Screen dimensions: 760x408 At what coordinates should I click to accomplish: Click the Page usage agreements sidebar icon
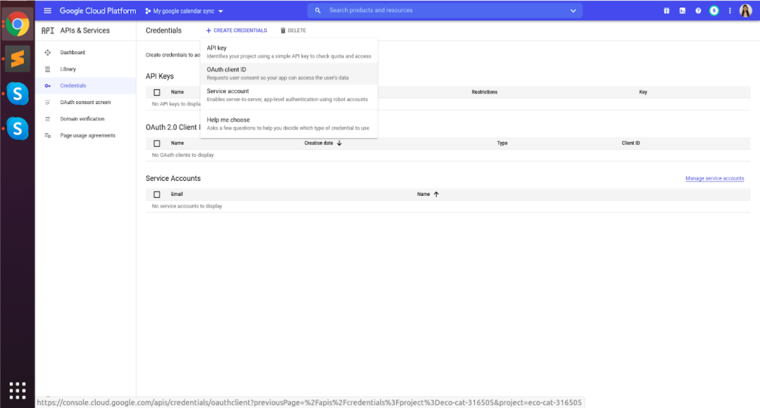(x=47, y=136)
